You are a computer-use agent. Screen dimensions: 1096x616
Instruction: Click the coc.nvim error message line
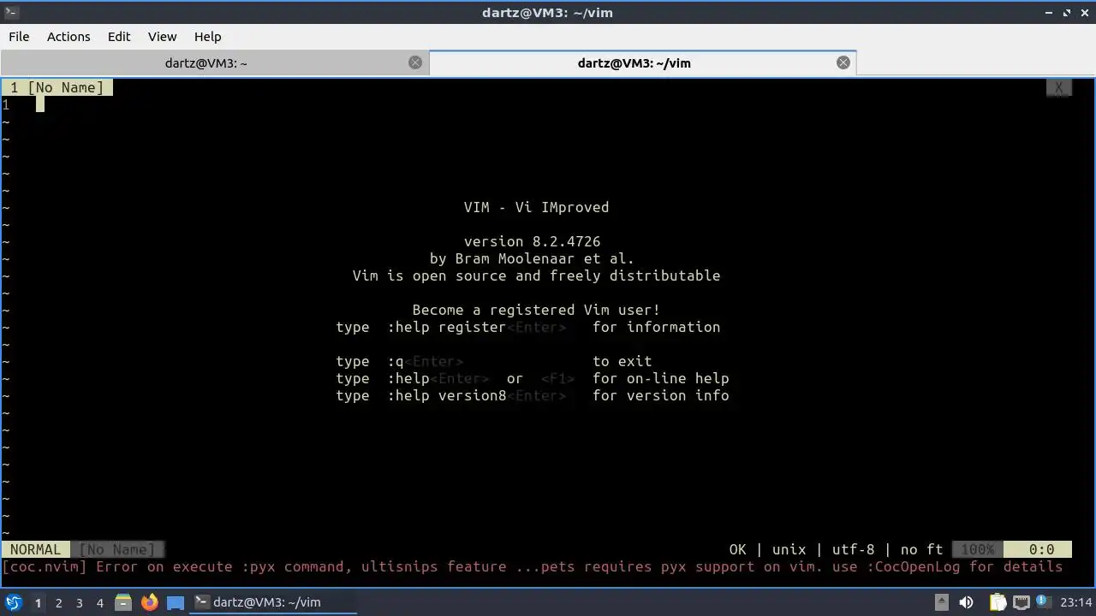pyautogui.click(x=532, y=566)
